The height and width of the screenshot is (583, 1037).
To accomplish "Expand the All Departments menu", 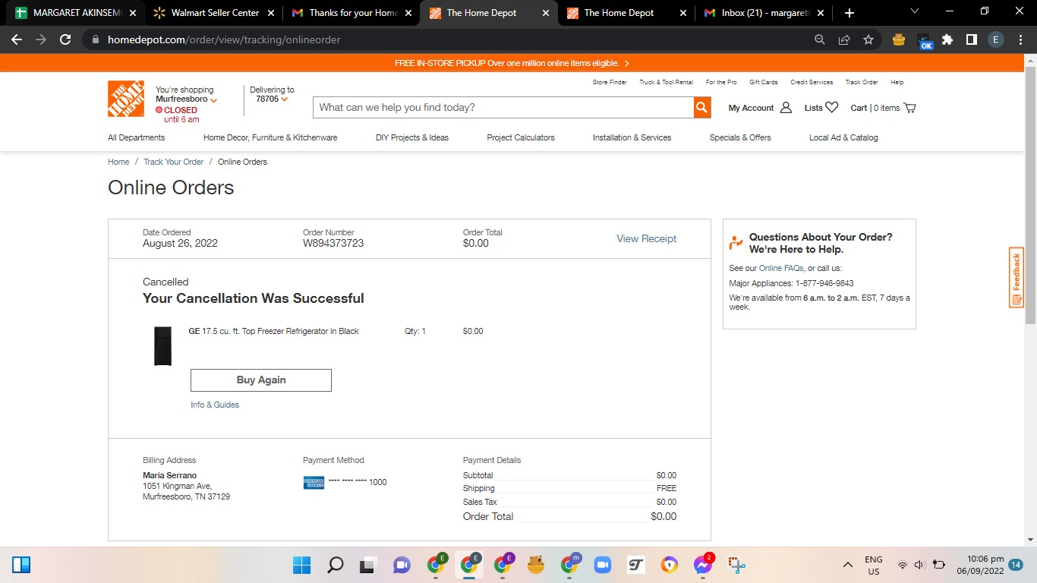I will pos(137,137).
